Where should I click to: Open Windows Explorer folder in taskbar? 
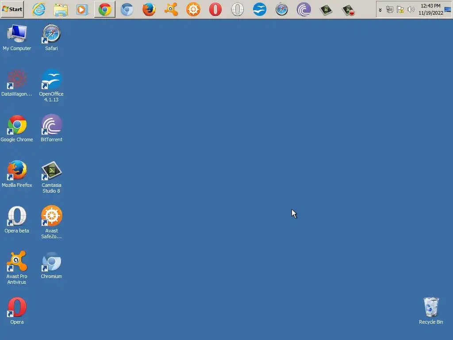click(61, 10)
